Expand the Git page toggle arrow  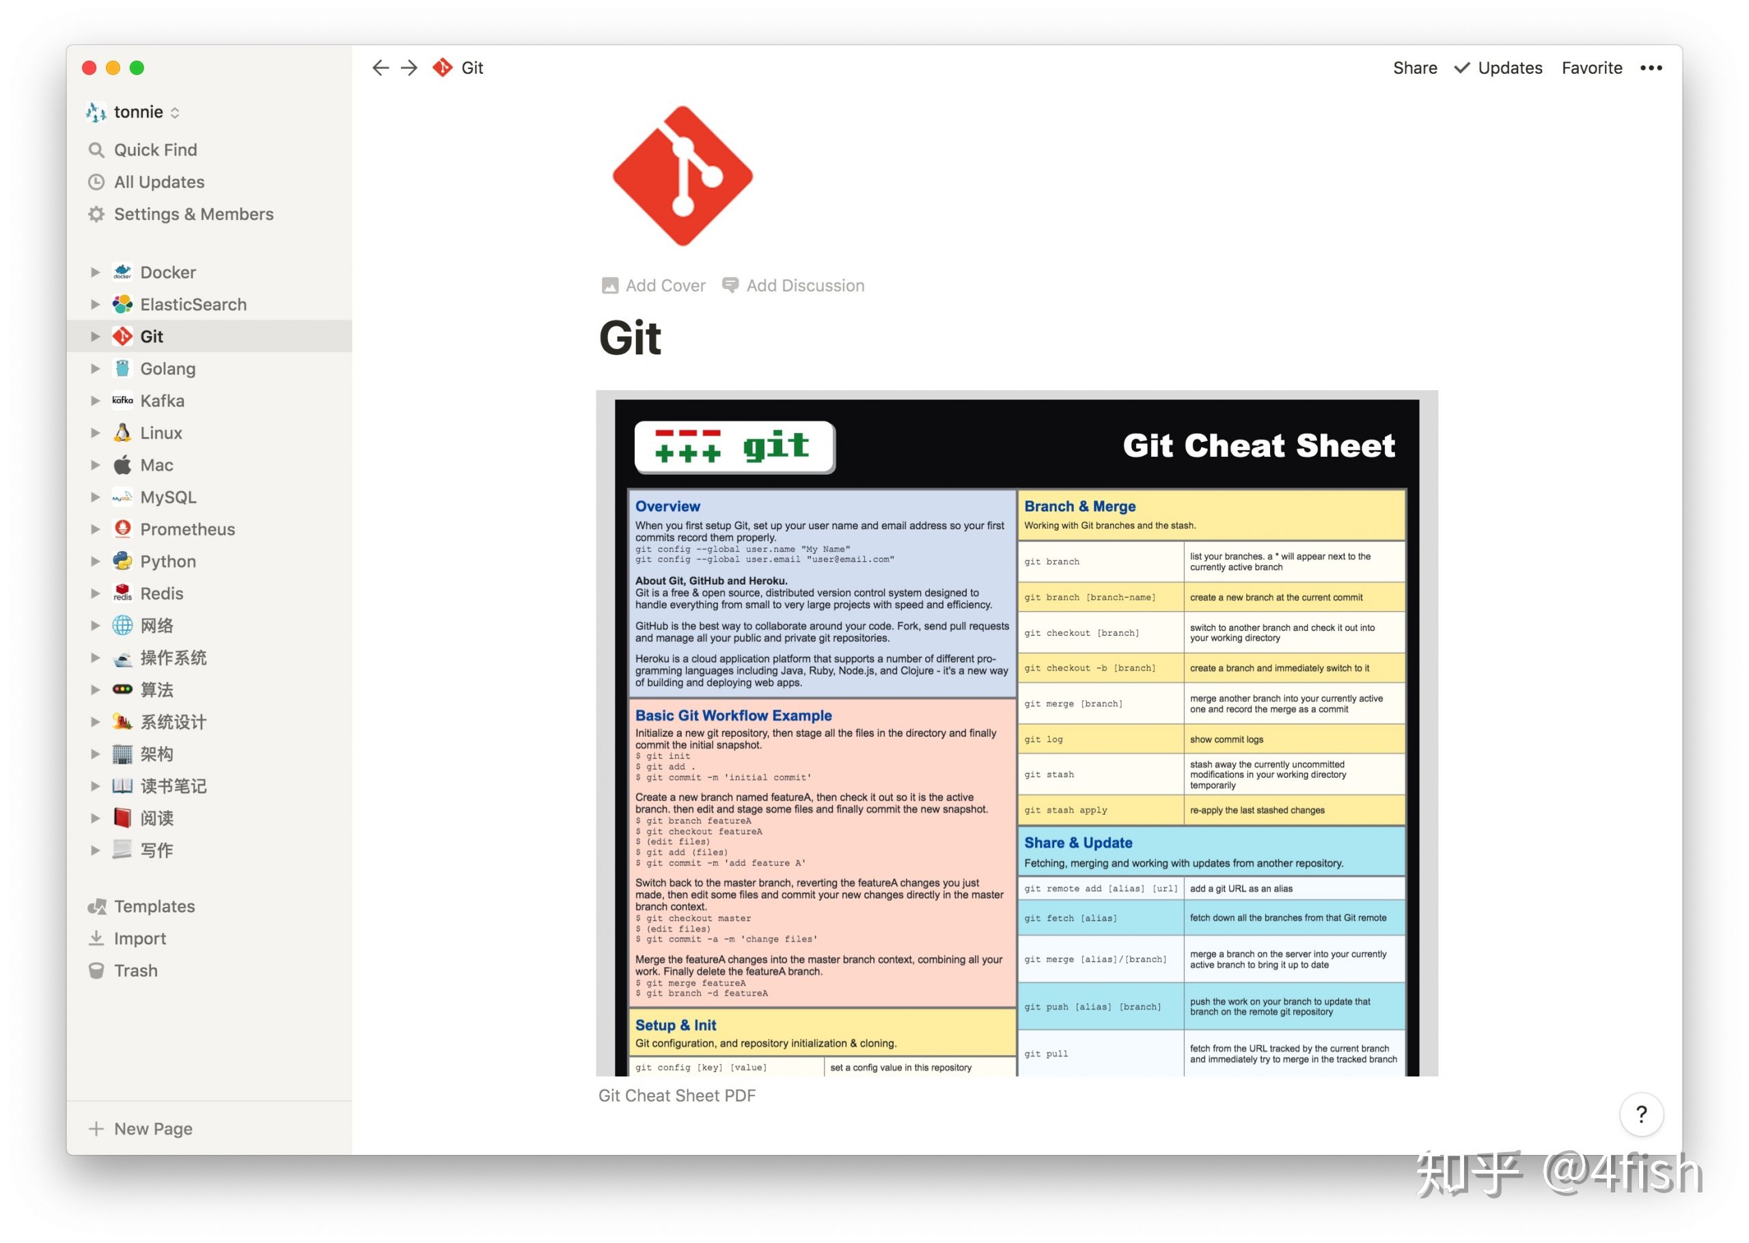point(95,337)
